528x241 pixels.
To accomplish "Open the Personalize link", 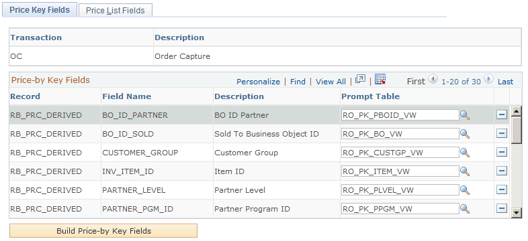I will 258,82.
